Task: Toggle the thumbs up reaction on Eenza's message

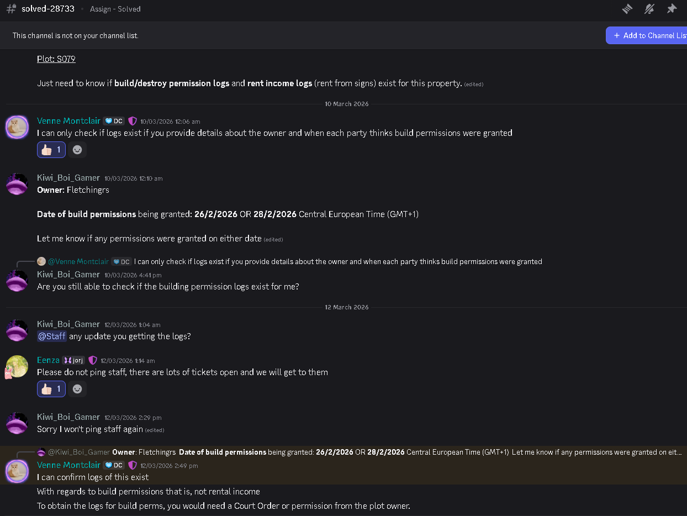Action: [x=51, y=389]
